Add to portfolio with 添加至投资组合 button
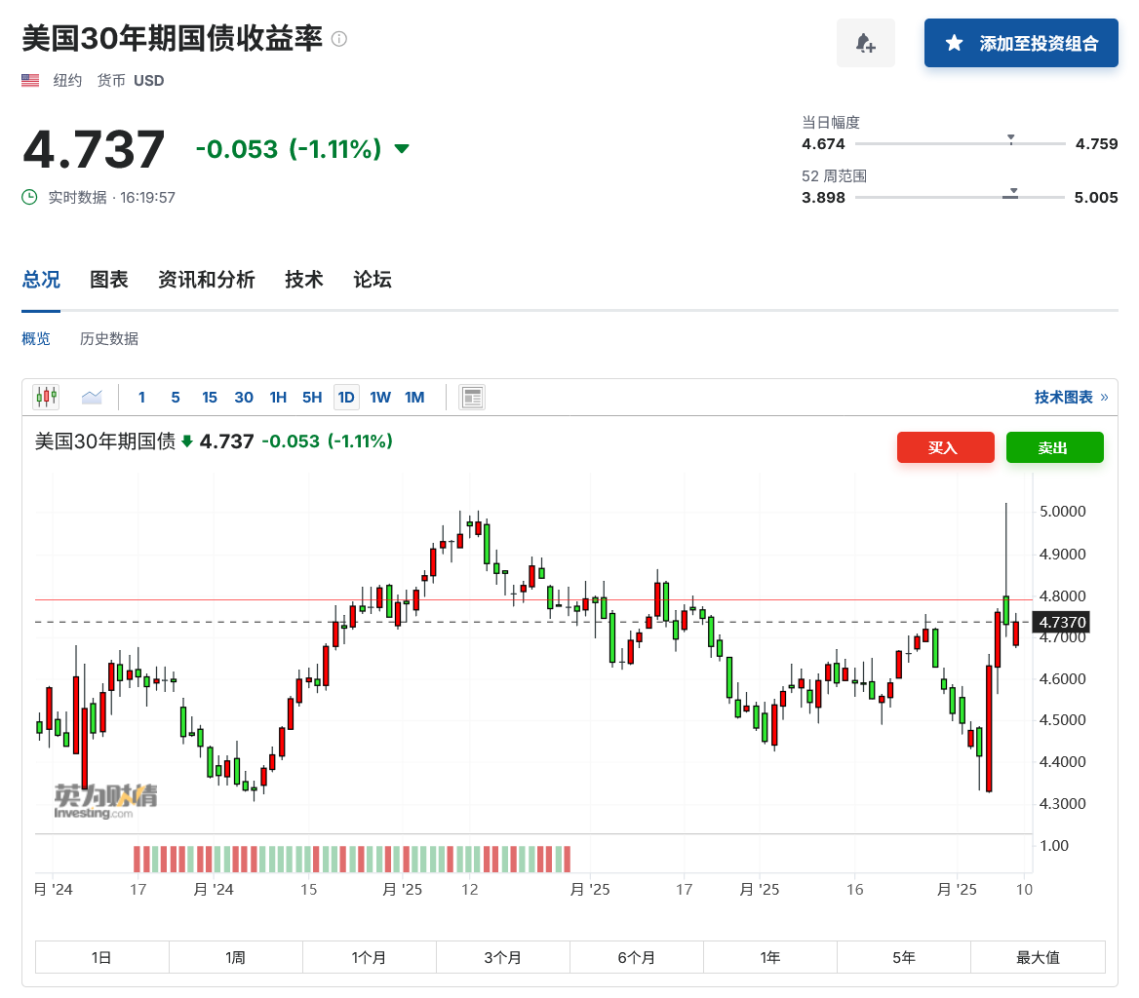The height and width of the screenshot is (998, 1139). (1021, 43)
